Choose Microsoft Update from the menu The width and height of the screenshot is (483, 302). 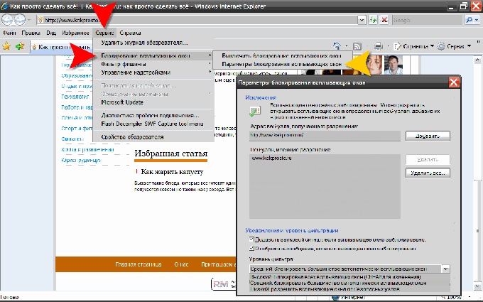point(153,102)
